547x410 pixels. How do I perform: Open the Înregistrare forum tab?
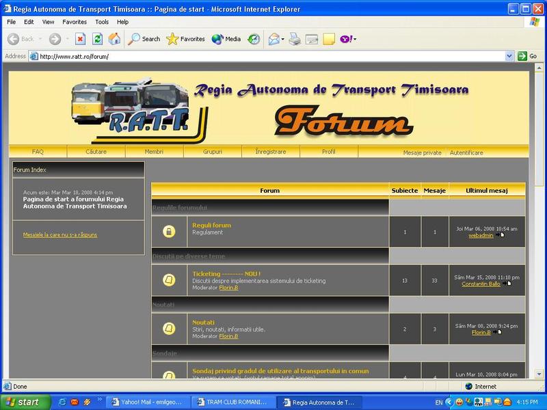[x=270, y=152]
